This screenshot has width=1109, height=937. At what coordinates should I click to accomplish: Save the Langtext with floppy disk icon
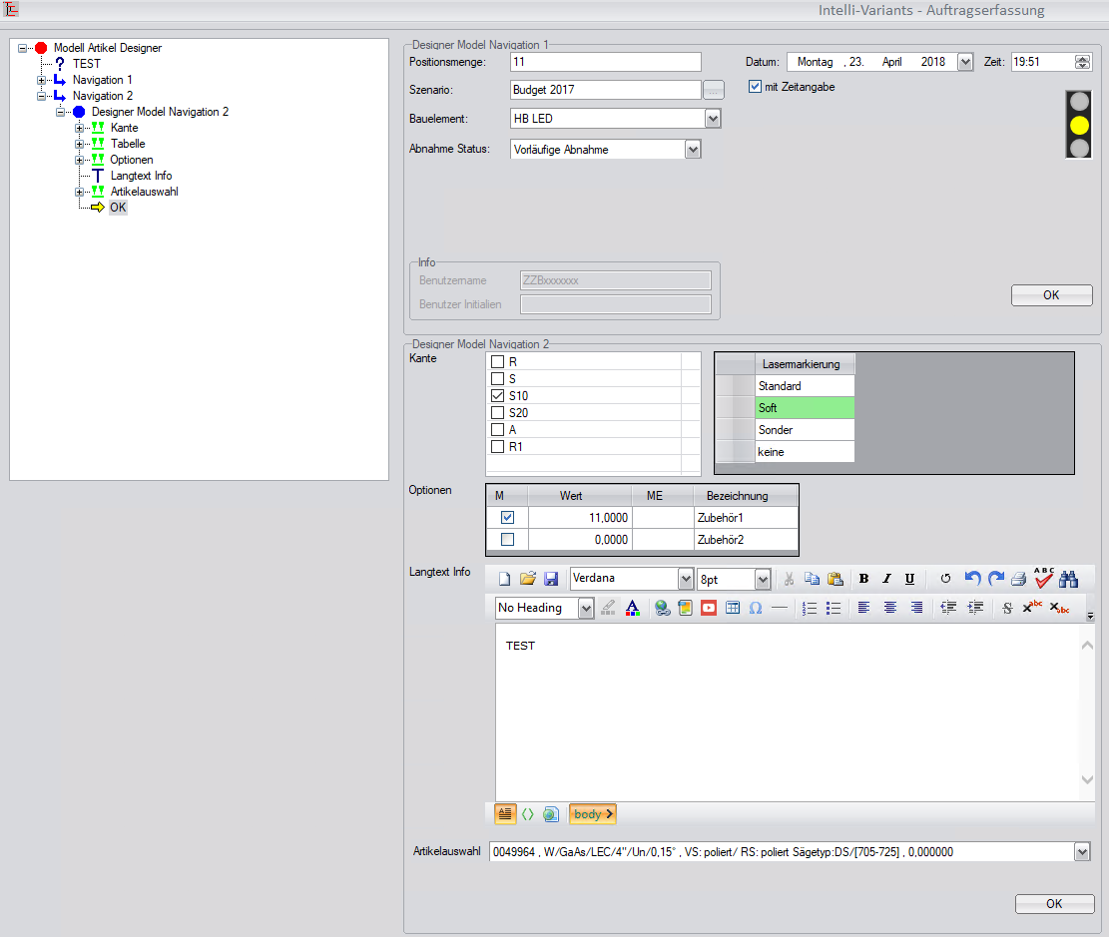coord(551,579)
